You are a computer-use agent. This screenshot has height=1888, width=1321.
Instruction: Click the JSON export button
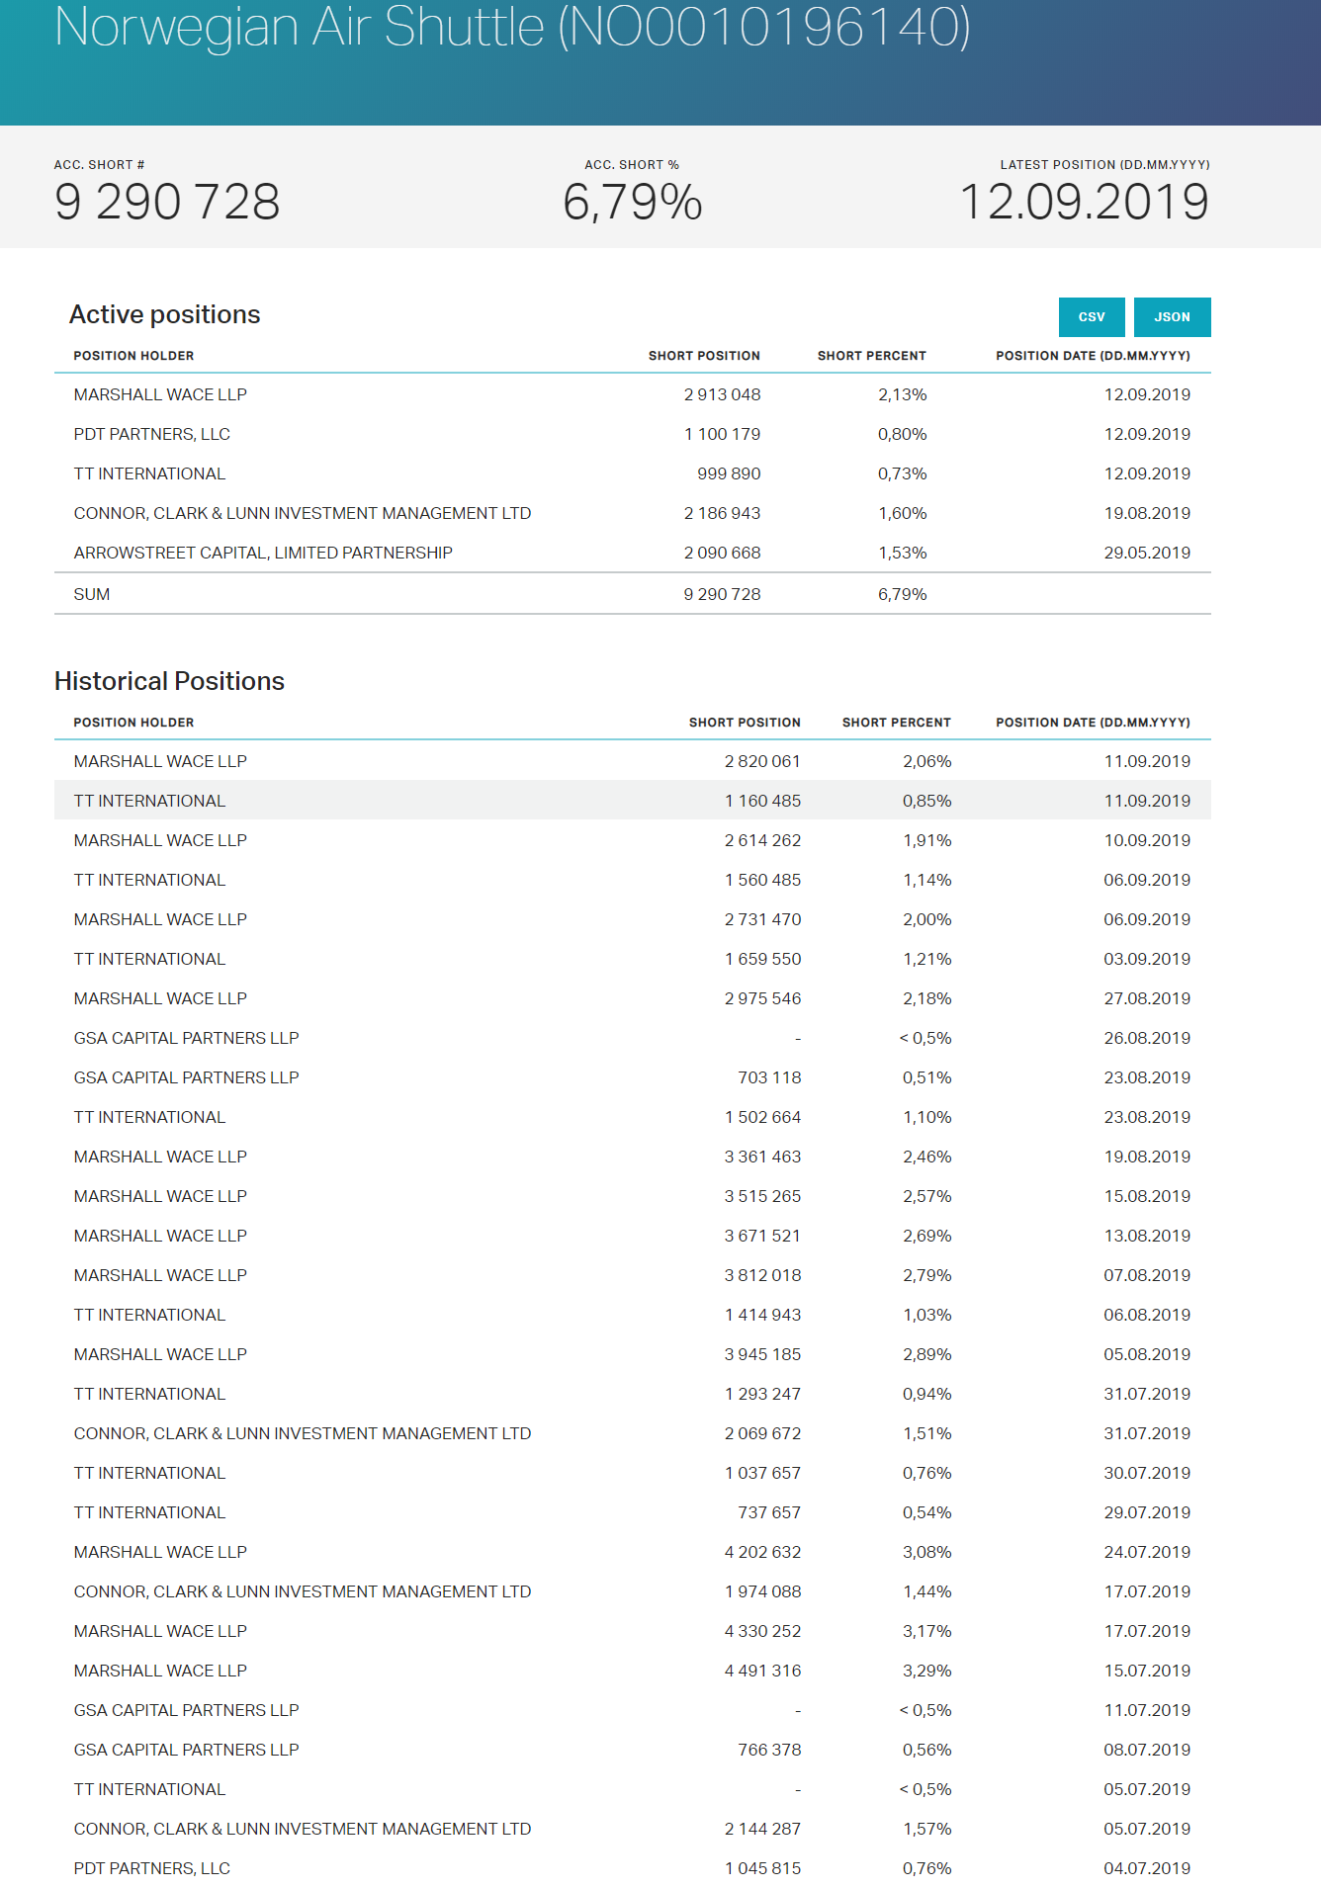[x=1172, y=317]
